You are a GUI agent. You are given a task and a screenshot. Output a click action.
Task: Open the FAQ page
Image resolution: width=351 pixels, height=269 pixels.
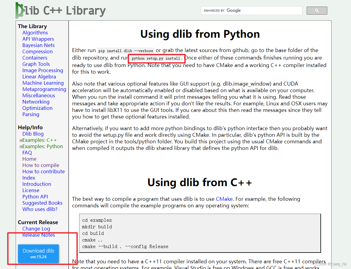tap(27, 153)
